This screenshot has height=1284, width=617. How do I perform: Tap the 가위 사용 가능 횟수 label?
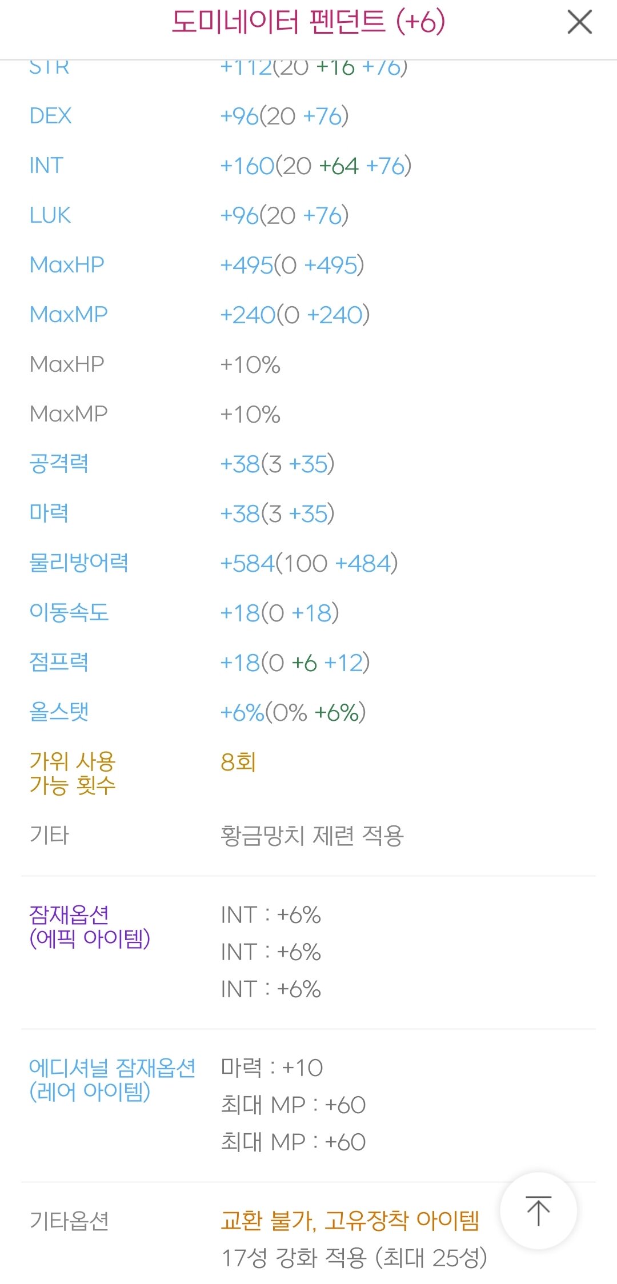pos(73,773)
